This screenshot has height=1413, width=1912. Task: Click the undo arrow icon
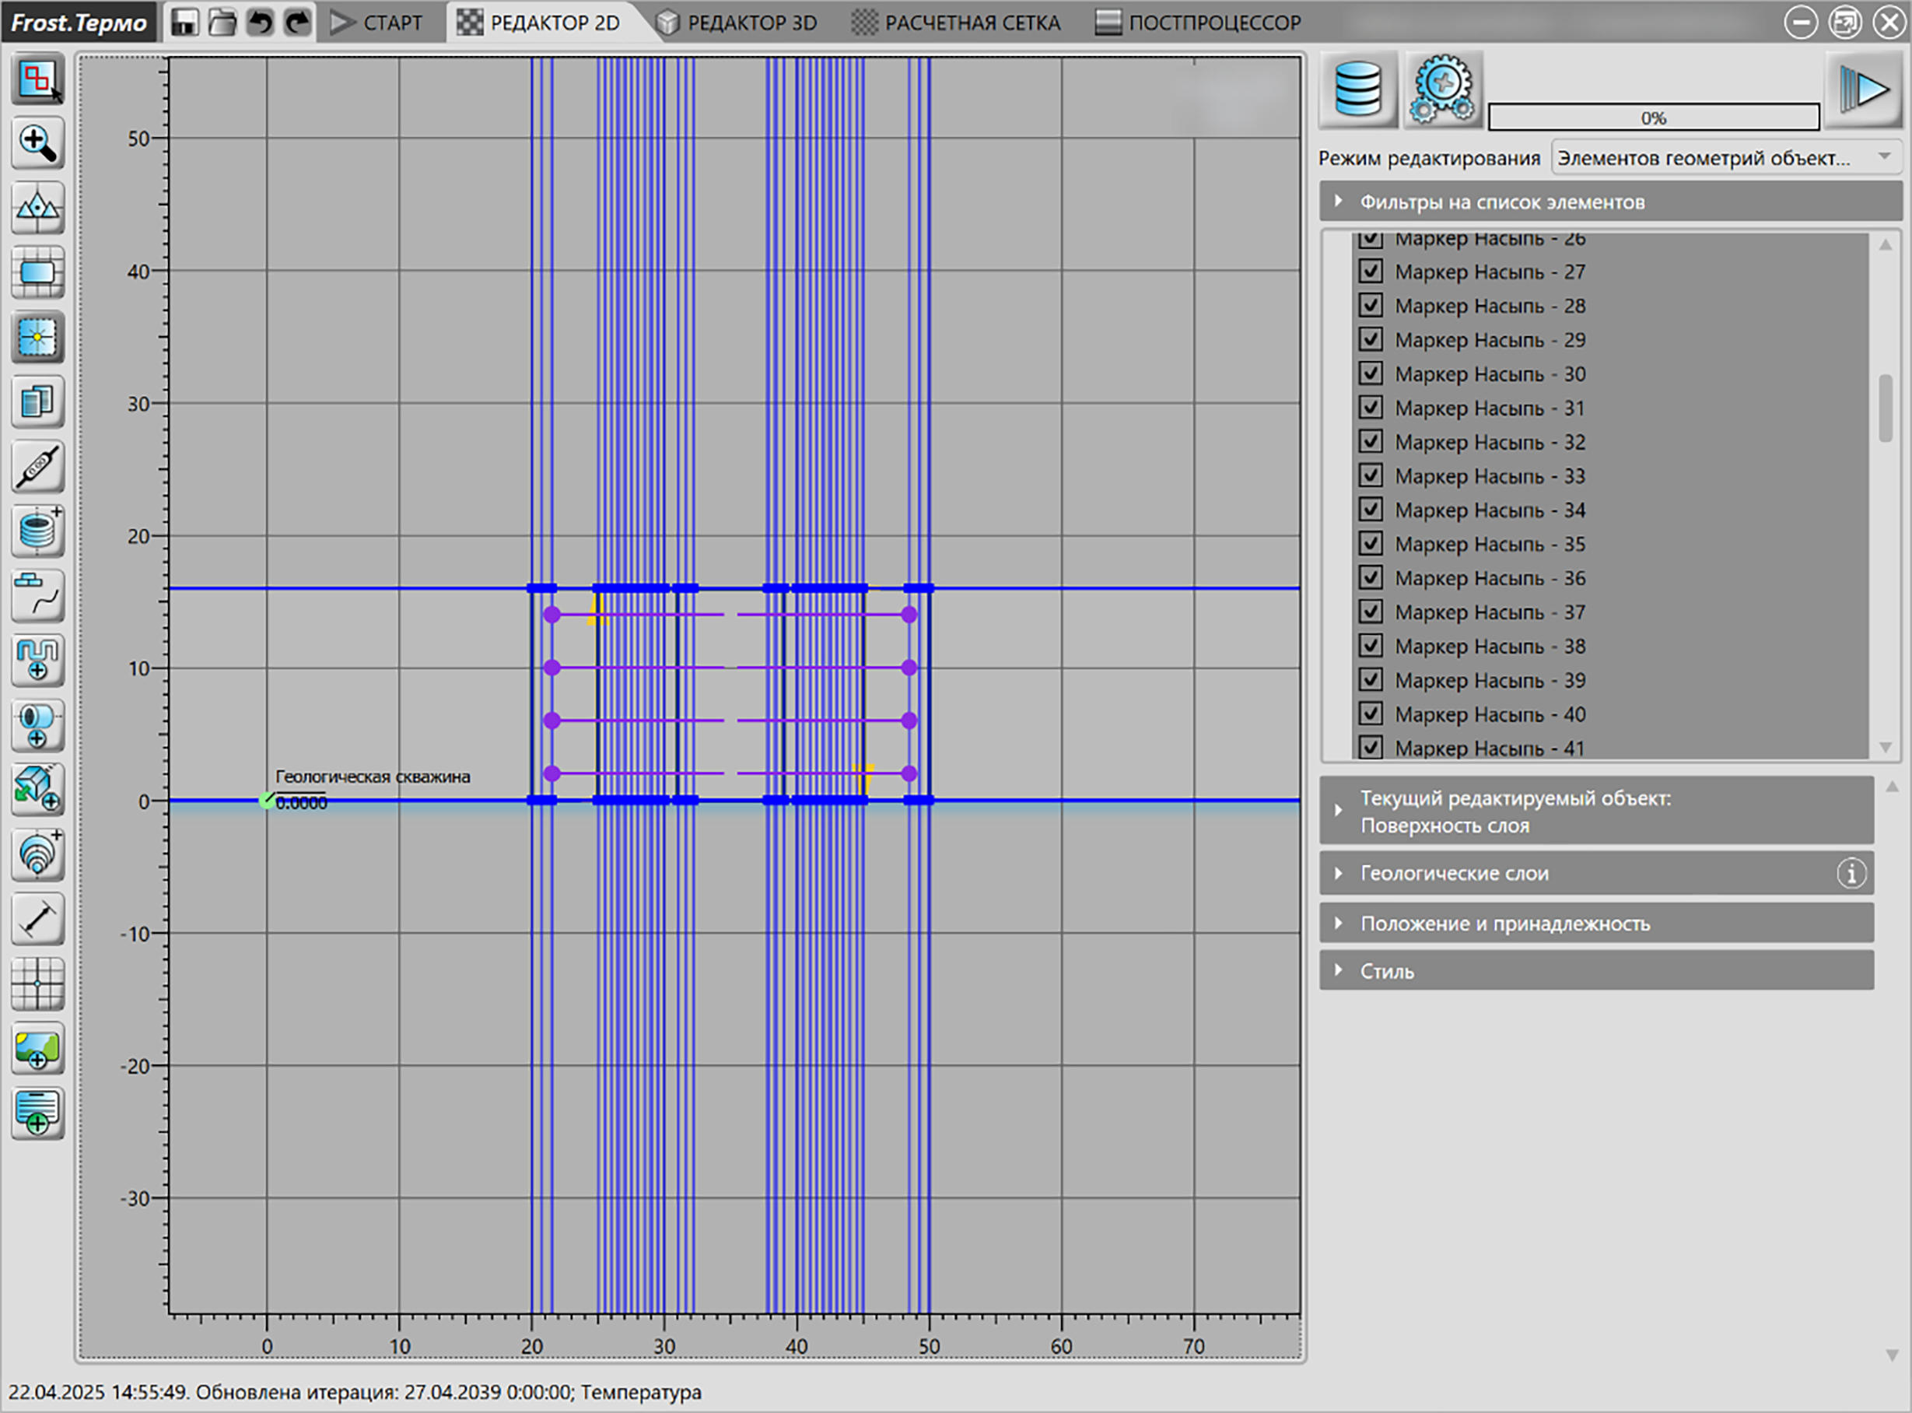(260, 23)
